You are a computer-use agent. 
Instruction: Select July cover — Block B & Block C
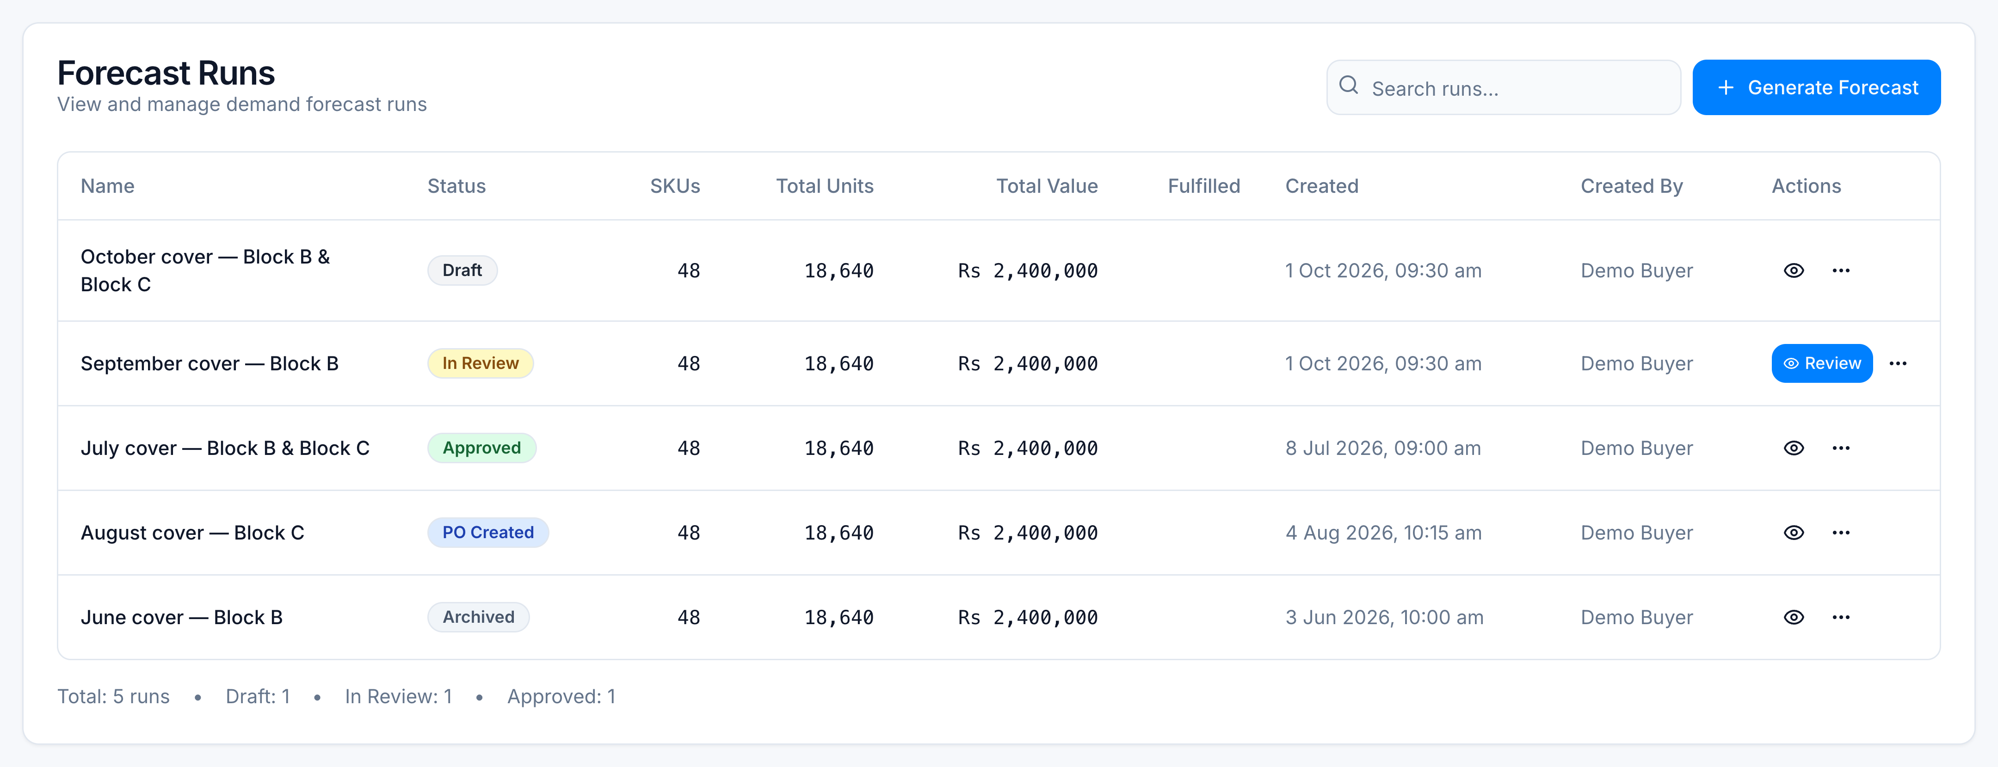(x=225, y=448)
